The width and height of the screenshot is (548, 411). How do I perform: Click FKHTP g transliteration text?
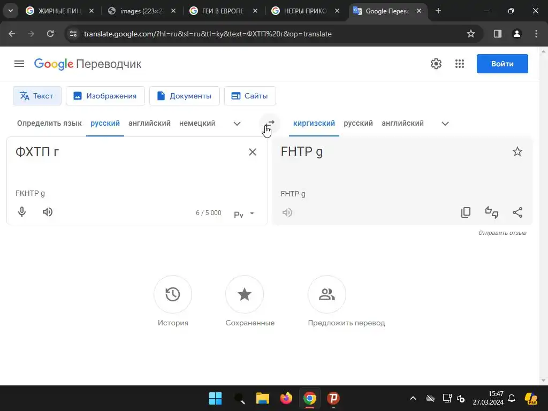[30, 193]
